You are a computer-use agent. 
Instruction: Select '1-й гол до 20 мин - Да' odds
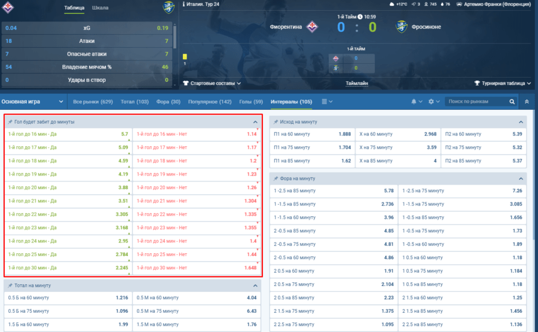click(68, 188)
